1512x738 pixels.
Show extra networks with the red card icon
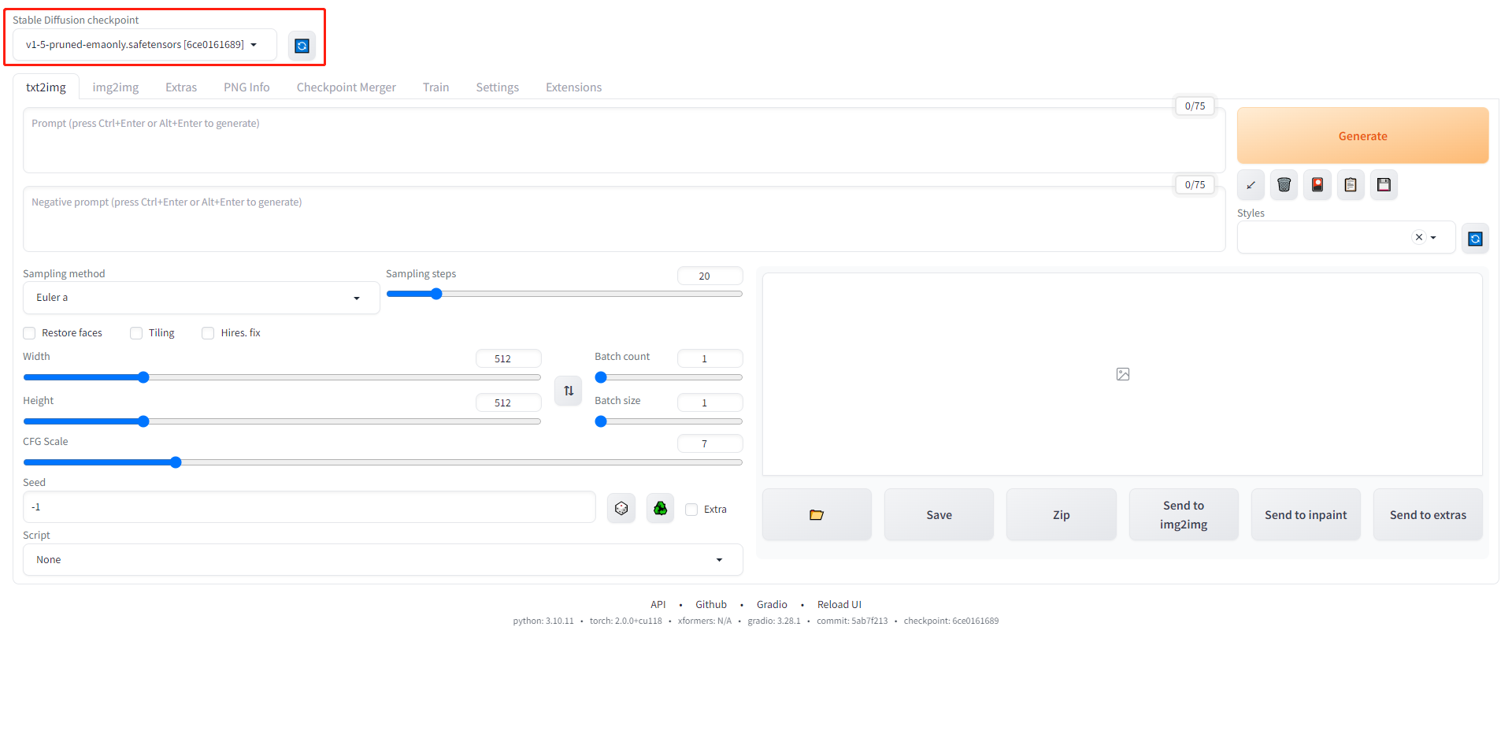click(x=1317, y=185)
